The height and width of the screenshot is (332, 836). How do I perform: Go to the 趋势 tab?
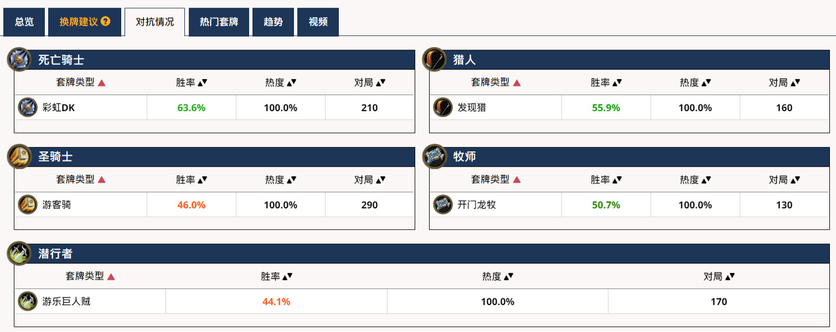click(x=273, y=22)
